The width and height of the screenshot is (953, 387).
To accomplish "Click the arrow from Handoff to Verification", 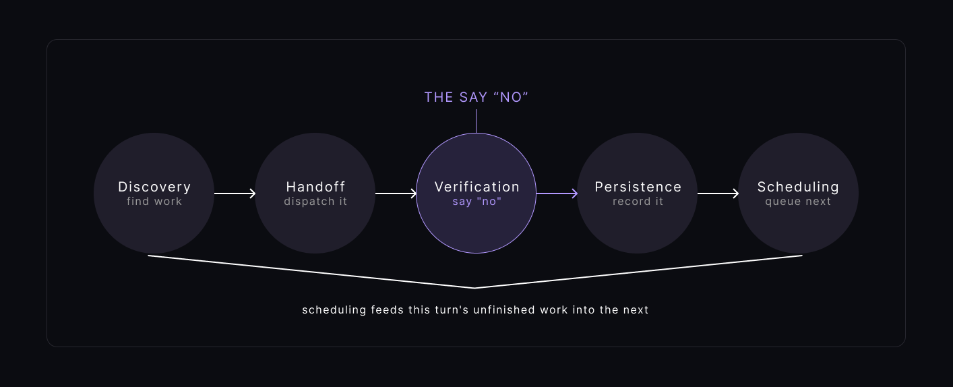I will pos(396,193).
